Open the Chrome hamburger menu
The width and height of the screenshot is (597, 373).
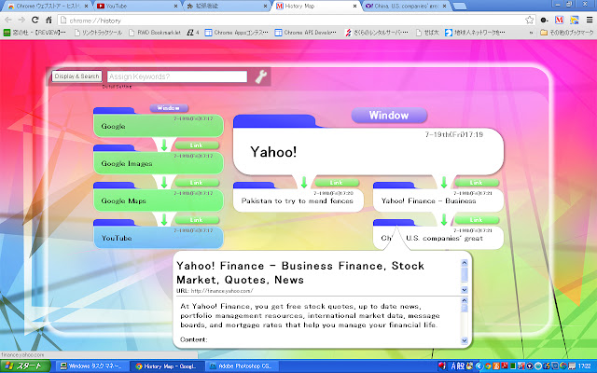[590, 21]
